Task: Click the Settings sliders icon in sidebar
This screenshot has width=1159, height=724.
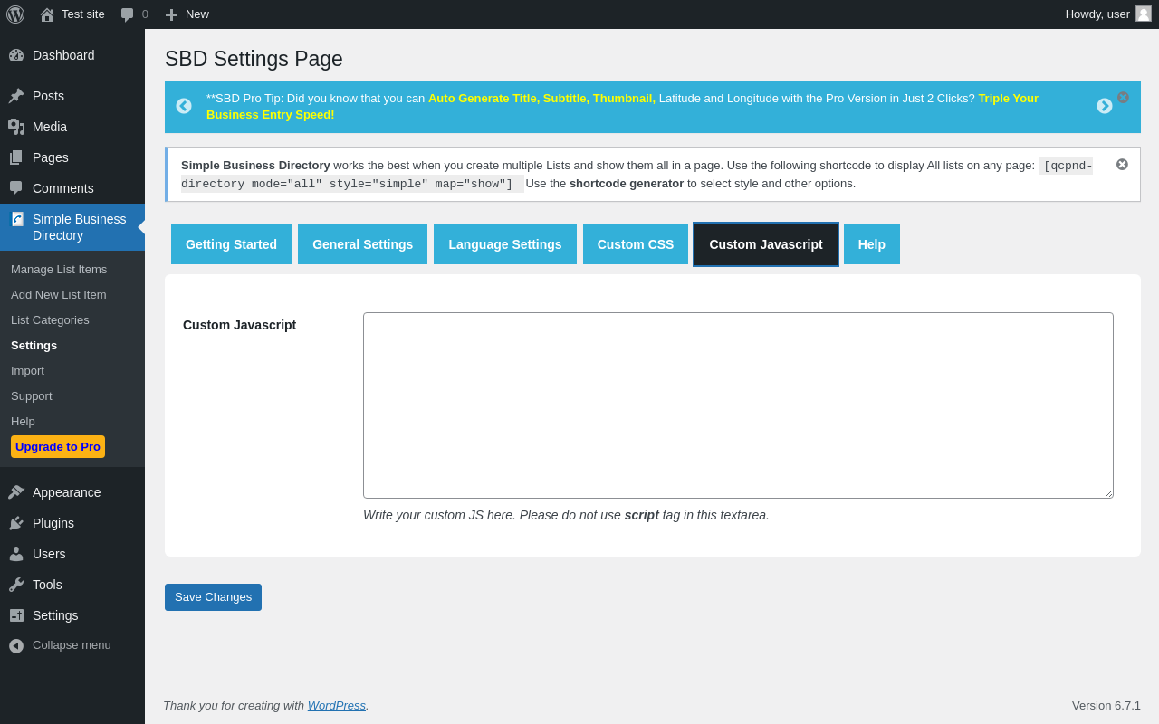Action: pos(16,615)
